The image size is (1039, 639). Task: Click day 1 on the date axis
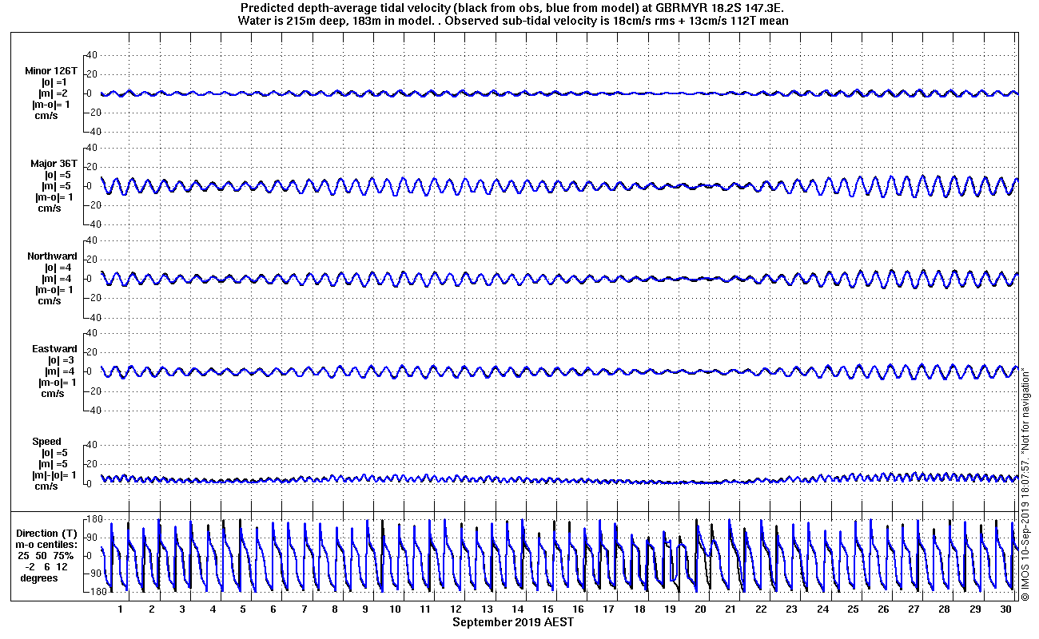click(121, 609)
